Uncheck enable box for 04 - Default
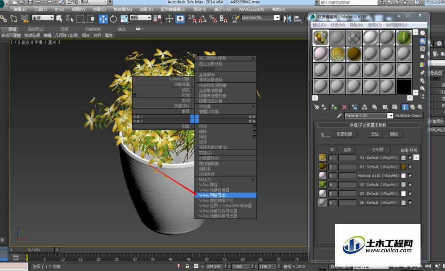This screenshot has width=445, height=271. 410,166
